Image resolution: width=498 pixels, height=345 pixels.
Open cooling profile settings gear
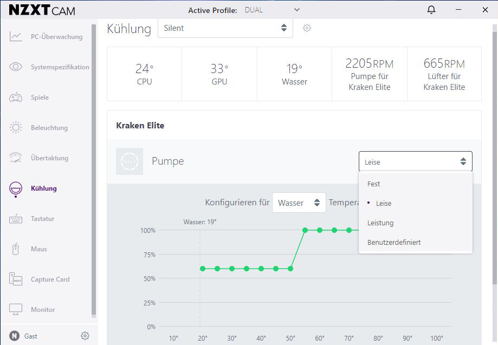(x=307, y=28)
